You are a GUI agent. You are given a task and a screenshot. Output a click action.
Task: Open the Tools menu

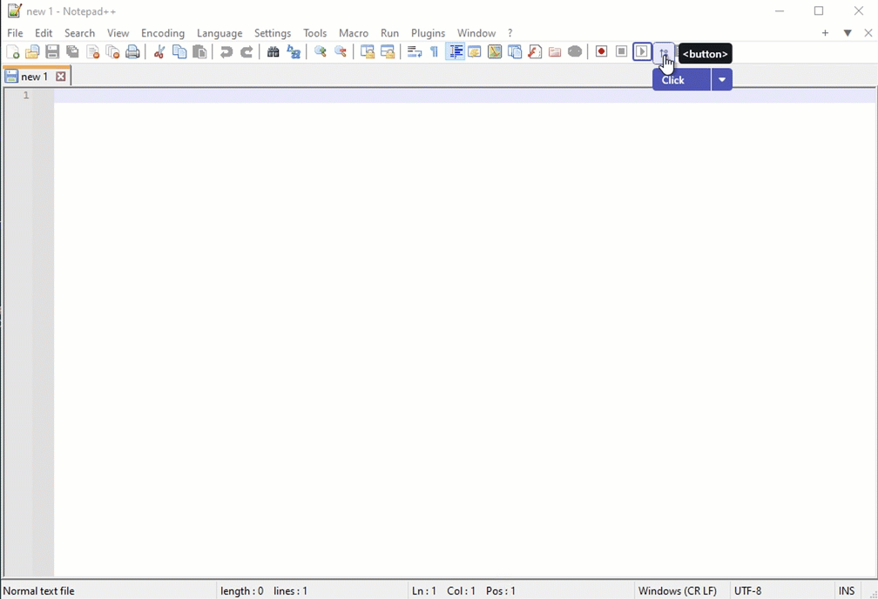point(315,33)
